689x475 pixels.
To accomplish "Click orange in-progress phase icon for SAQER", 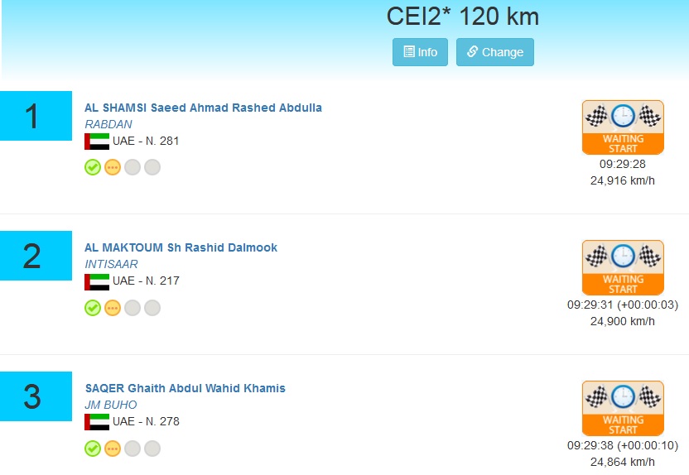I will coord(113,449).
